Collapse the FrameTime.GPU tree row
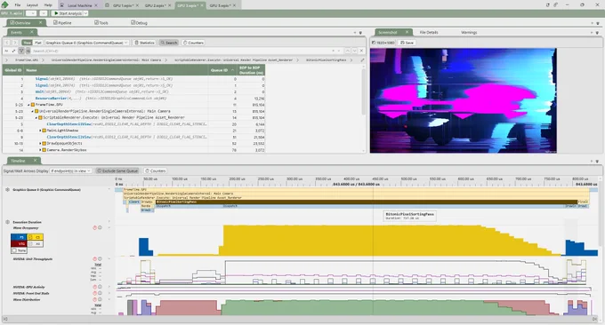 tap(28, 105)
